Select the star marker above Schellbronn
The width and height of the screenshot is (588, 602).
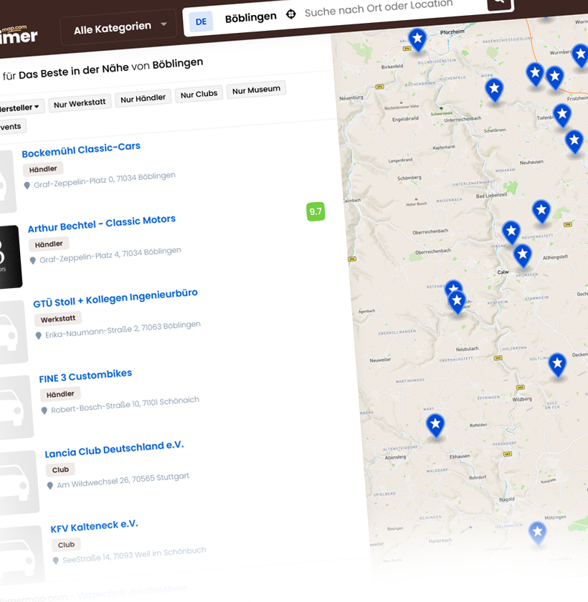494,90
